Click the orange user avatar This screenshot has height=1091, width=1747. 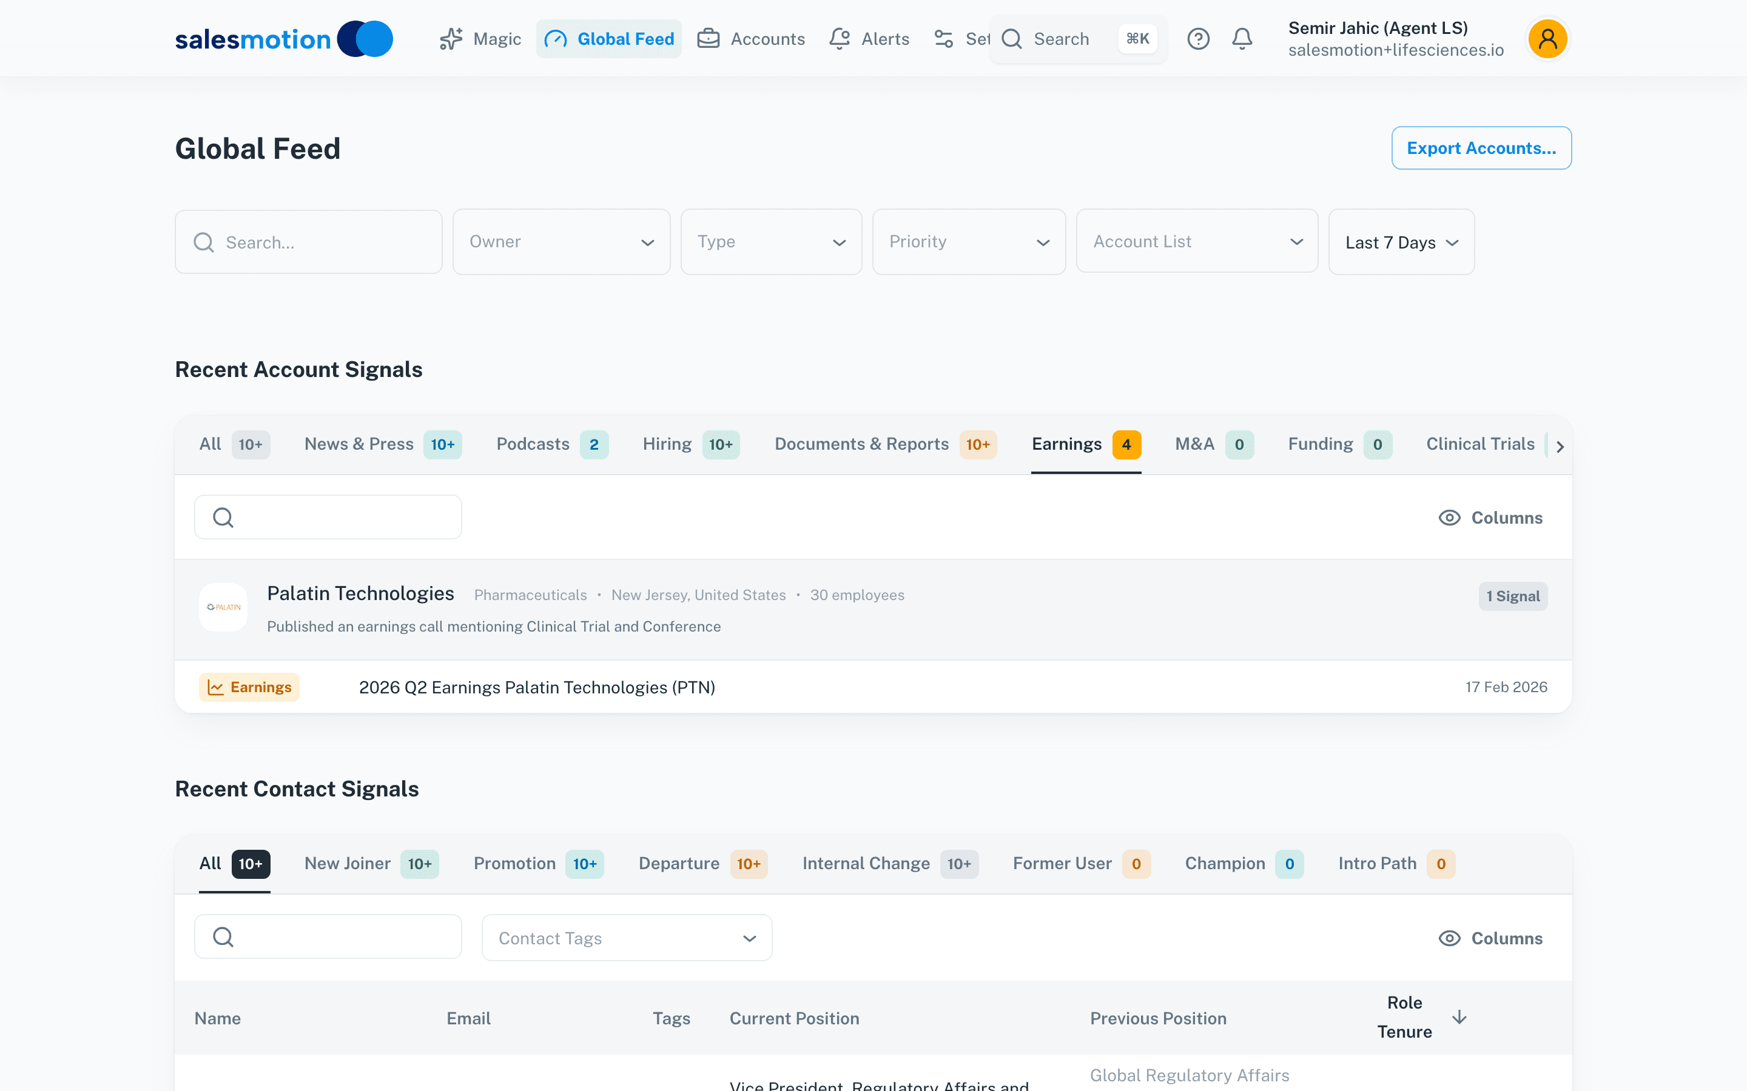(x=1547, y=39)
